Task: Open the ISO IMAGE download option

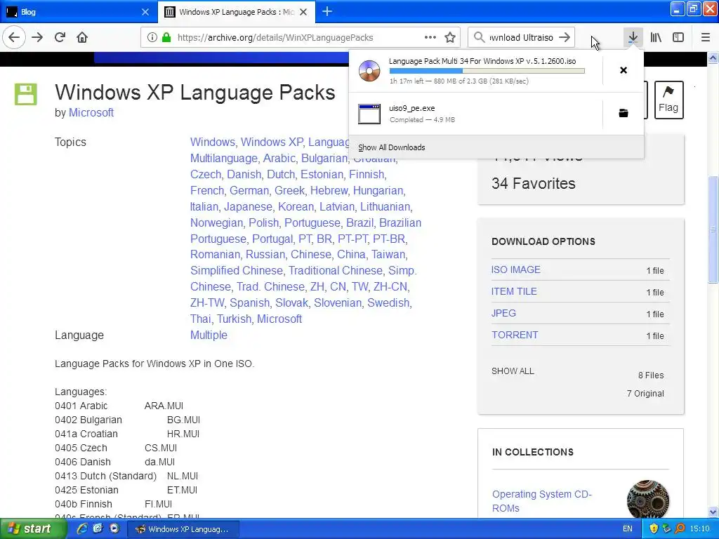Action: pyautogui.click(x=516, y=269)
